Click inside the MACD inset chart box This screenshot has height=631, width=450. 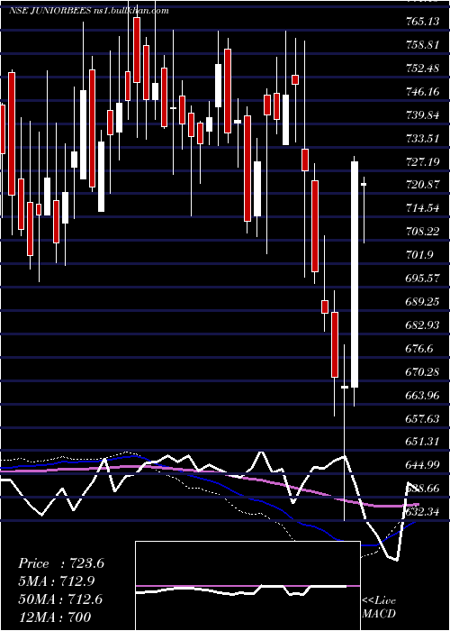pos(247,586)
